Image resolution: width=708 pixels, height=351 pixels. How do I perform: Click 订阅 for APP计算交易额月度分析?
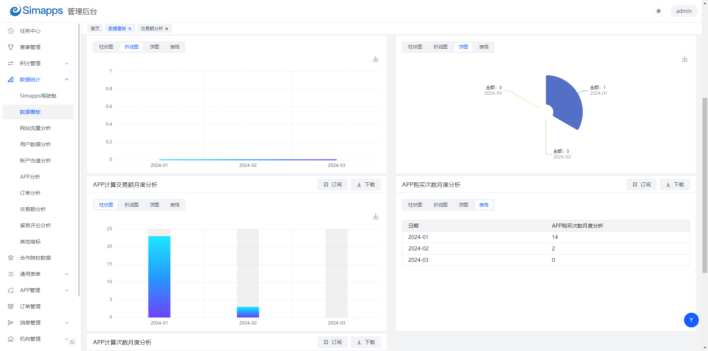tap(333, 185)
